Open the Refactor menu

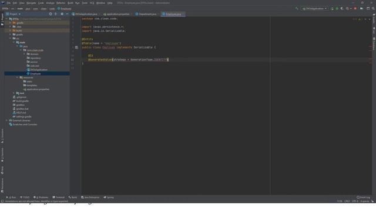[61, 3]
